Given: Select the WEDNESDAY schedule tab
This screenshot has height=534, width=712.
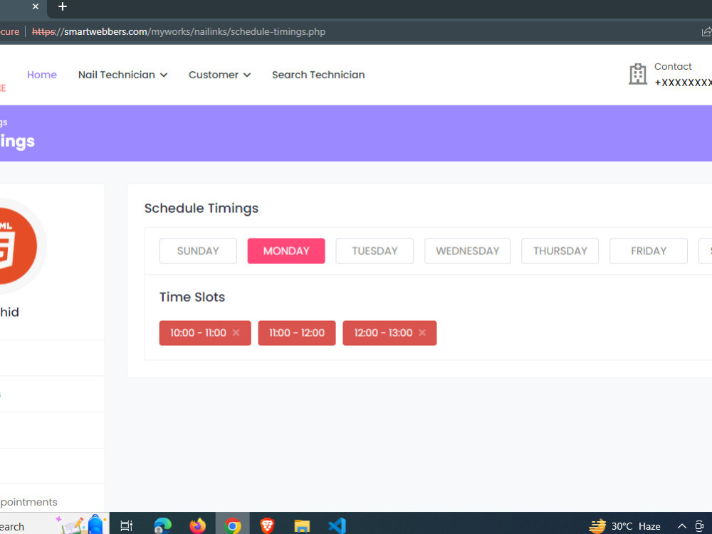Looking at the screenshot, I should point(467,251).
